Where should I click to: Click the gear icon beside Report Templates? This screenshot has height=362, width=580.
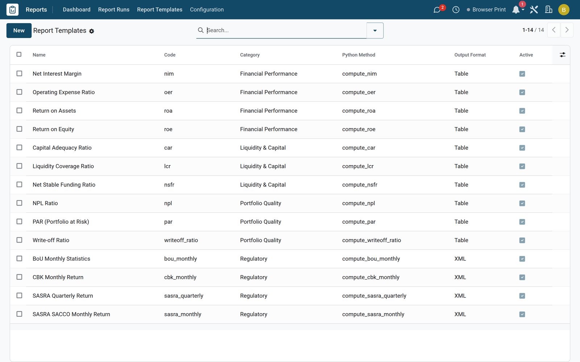click(x=92, y=31)
